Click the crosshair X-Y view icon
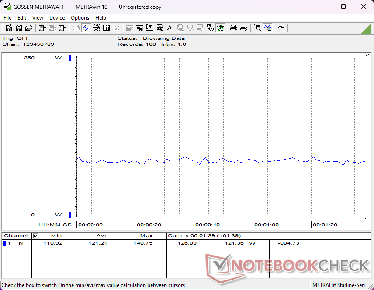The image size is (374, 290). point(96,28)
